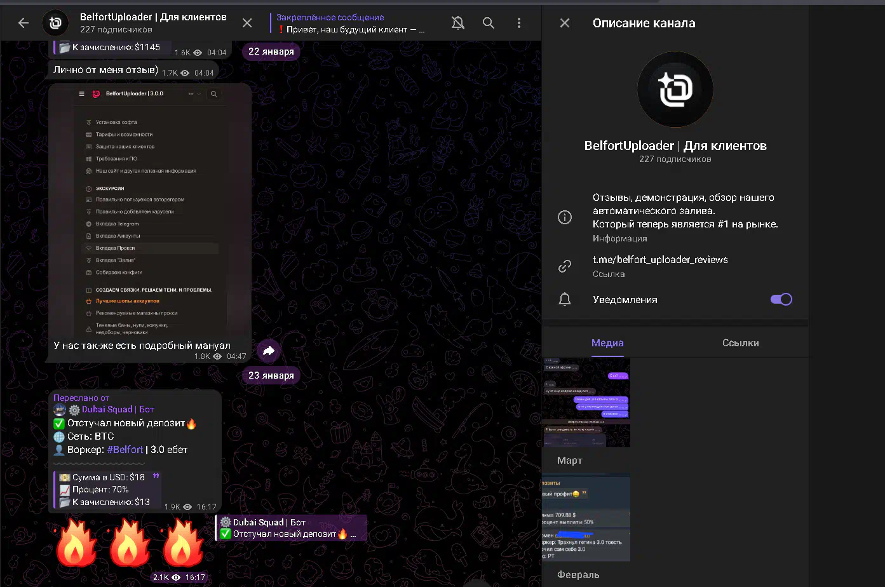
Task: Click the quoted block Сумма в USD: $18
Action: pyautogui.click(x=107, y=489)
